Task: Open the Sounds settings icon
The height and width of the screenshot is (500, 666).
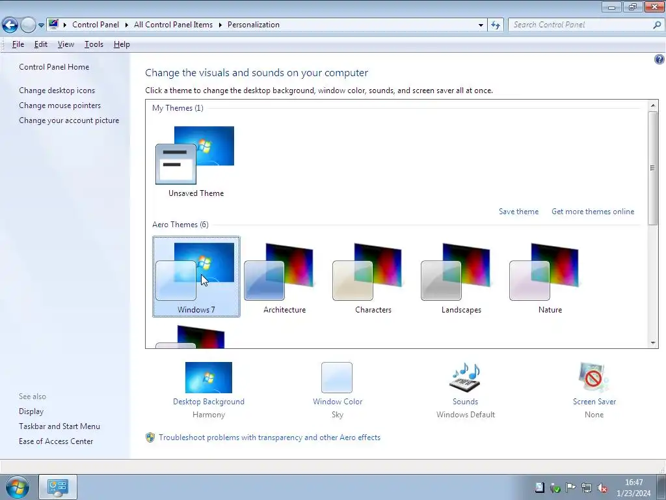Action: (x=465, y=378)
